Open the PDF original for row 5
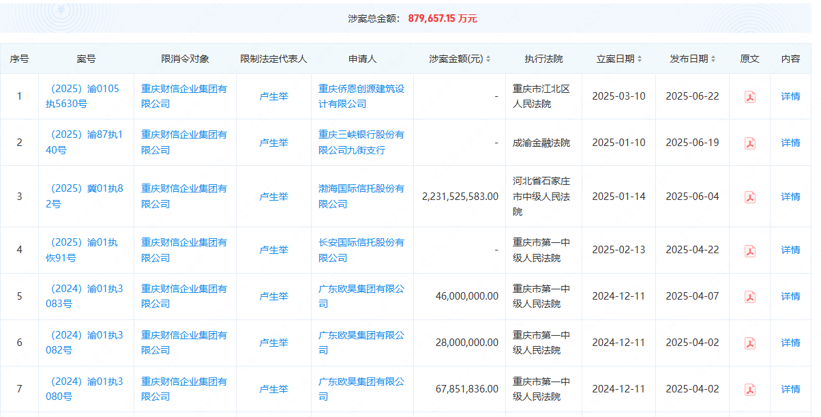This screenshot has height=417, width=821. (749, 297)
